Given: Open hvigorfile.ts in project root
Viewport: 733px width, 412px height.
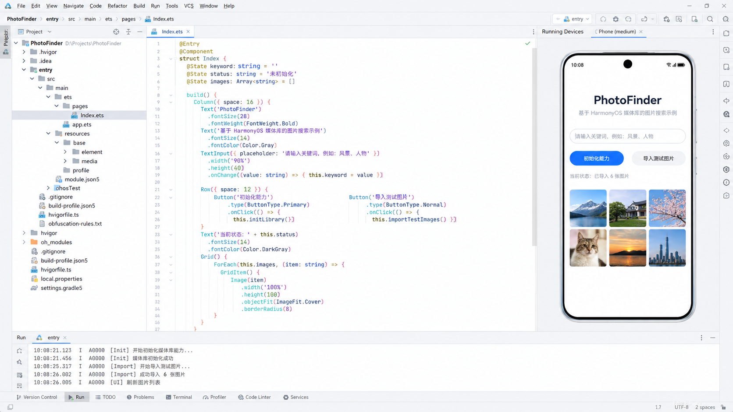Looking at the screenshot, I should point(56,270).
